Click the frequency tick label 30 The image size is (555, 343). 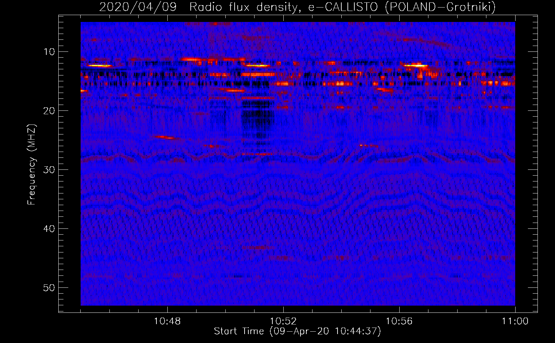pyautogui.click(x=49, y=170)
